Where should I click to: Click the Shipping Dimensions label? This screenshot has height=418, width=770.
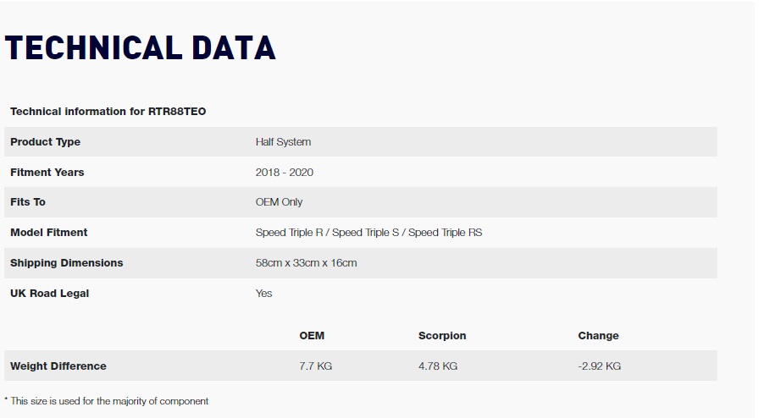coord(66,263)
